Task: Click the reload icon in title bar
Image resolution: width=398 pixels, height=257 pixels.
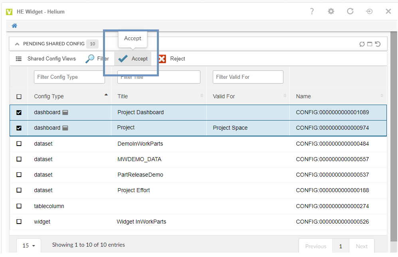Action: coord(350,12)
